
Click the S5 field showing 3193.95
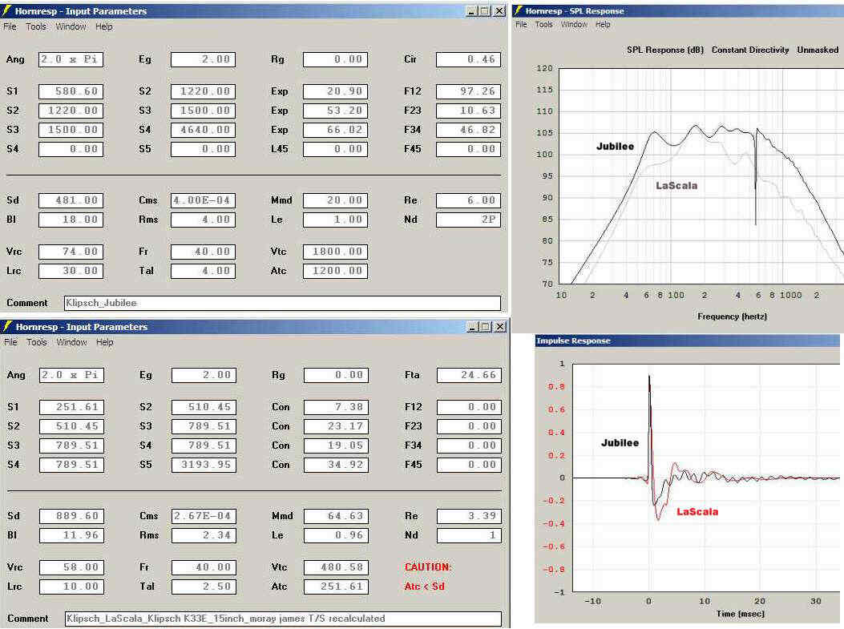[204, 466]
